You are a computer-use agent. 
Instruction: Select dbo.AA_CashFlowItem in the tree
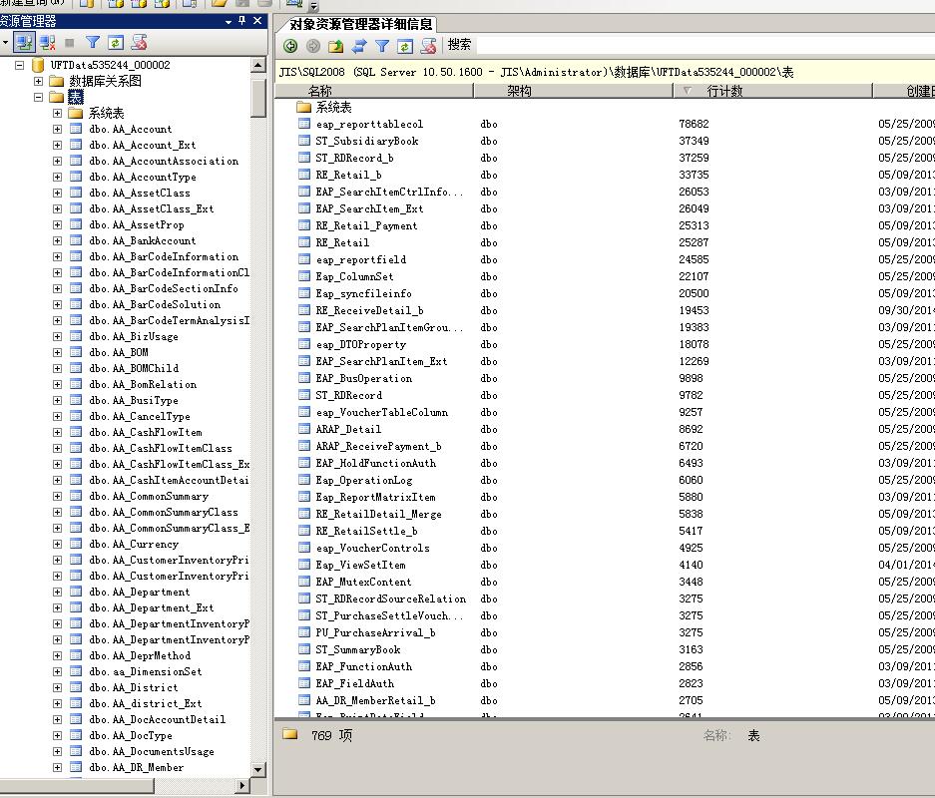(145, 432)
